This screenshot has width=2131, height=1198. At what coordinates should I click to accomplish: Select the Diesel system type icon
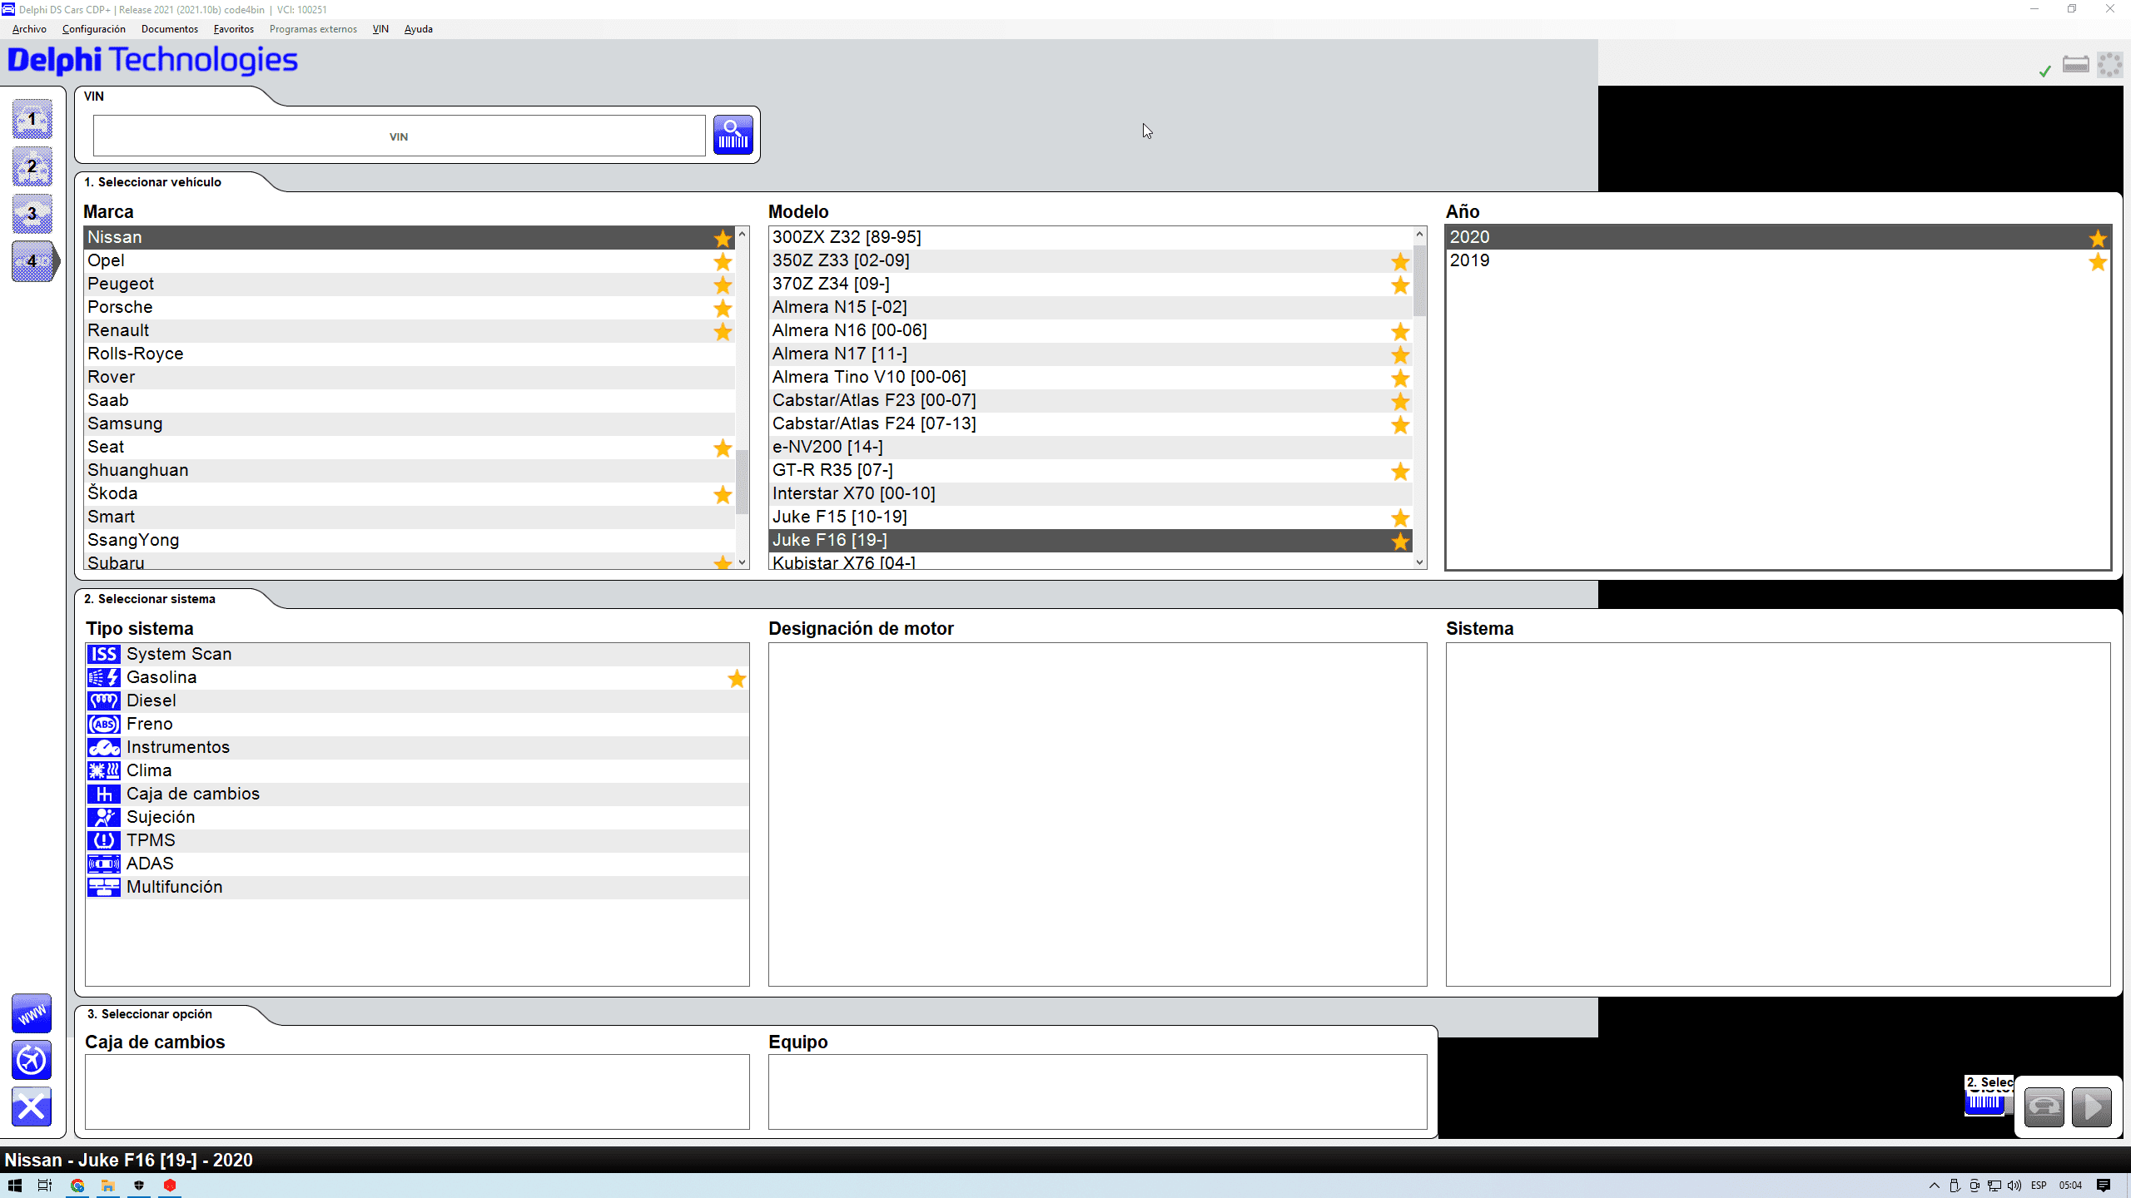pos(103,700)
